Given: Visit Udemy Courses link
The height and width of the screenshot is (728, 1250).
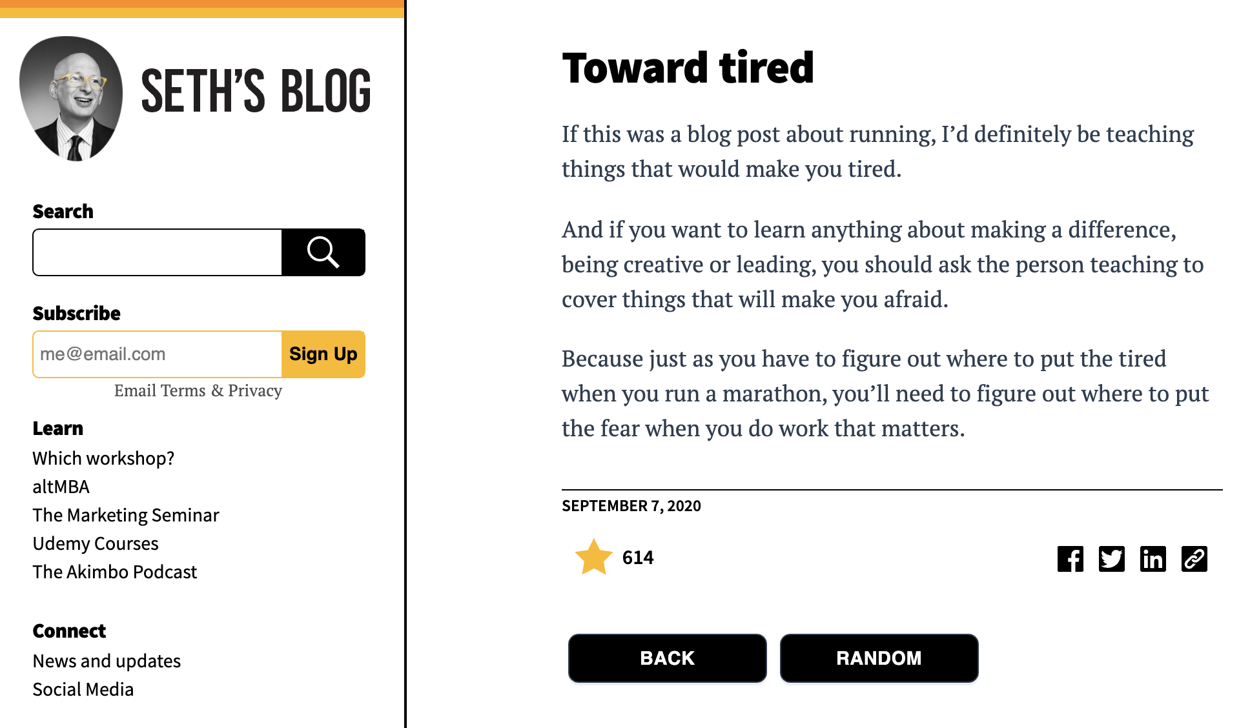Looking at the screenshot, I should coord(96,543).
